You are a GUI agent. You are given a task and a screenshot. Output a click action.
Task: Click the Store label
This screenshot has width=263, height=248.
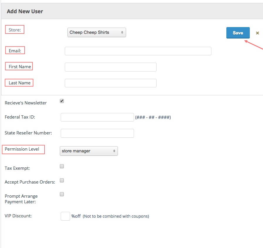coord(15,30)
